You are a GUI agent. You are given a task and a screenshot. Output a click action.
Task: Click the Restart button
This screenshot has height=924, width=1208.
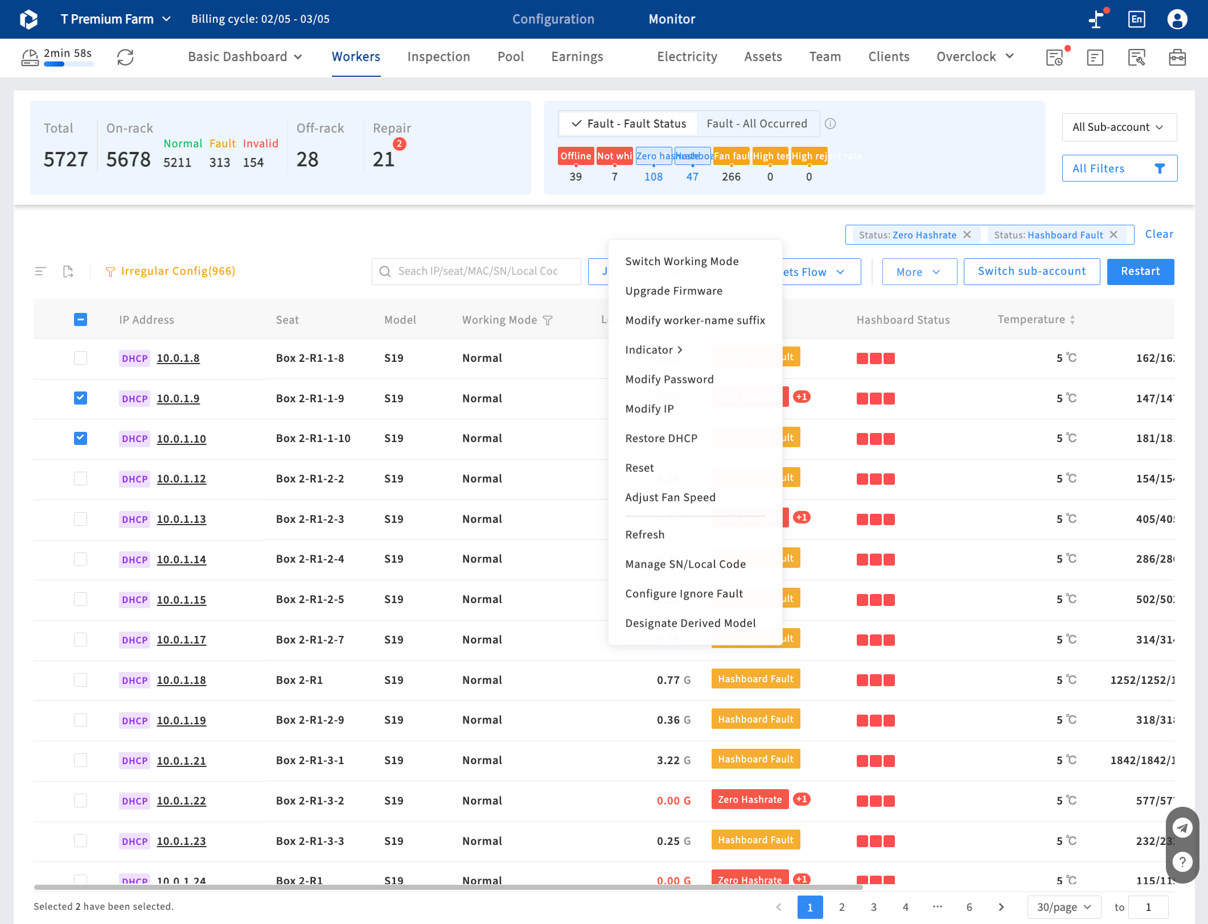(x=1140, y=271)
